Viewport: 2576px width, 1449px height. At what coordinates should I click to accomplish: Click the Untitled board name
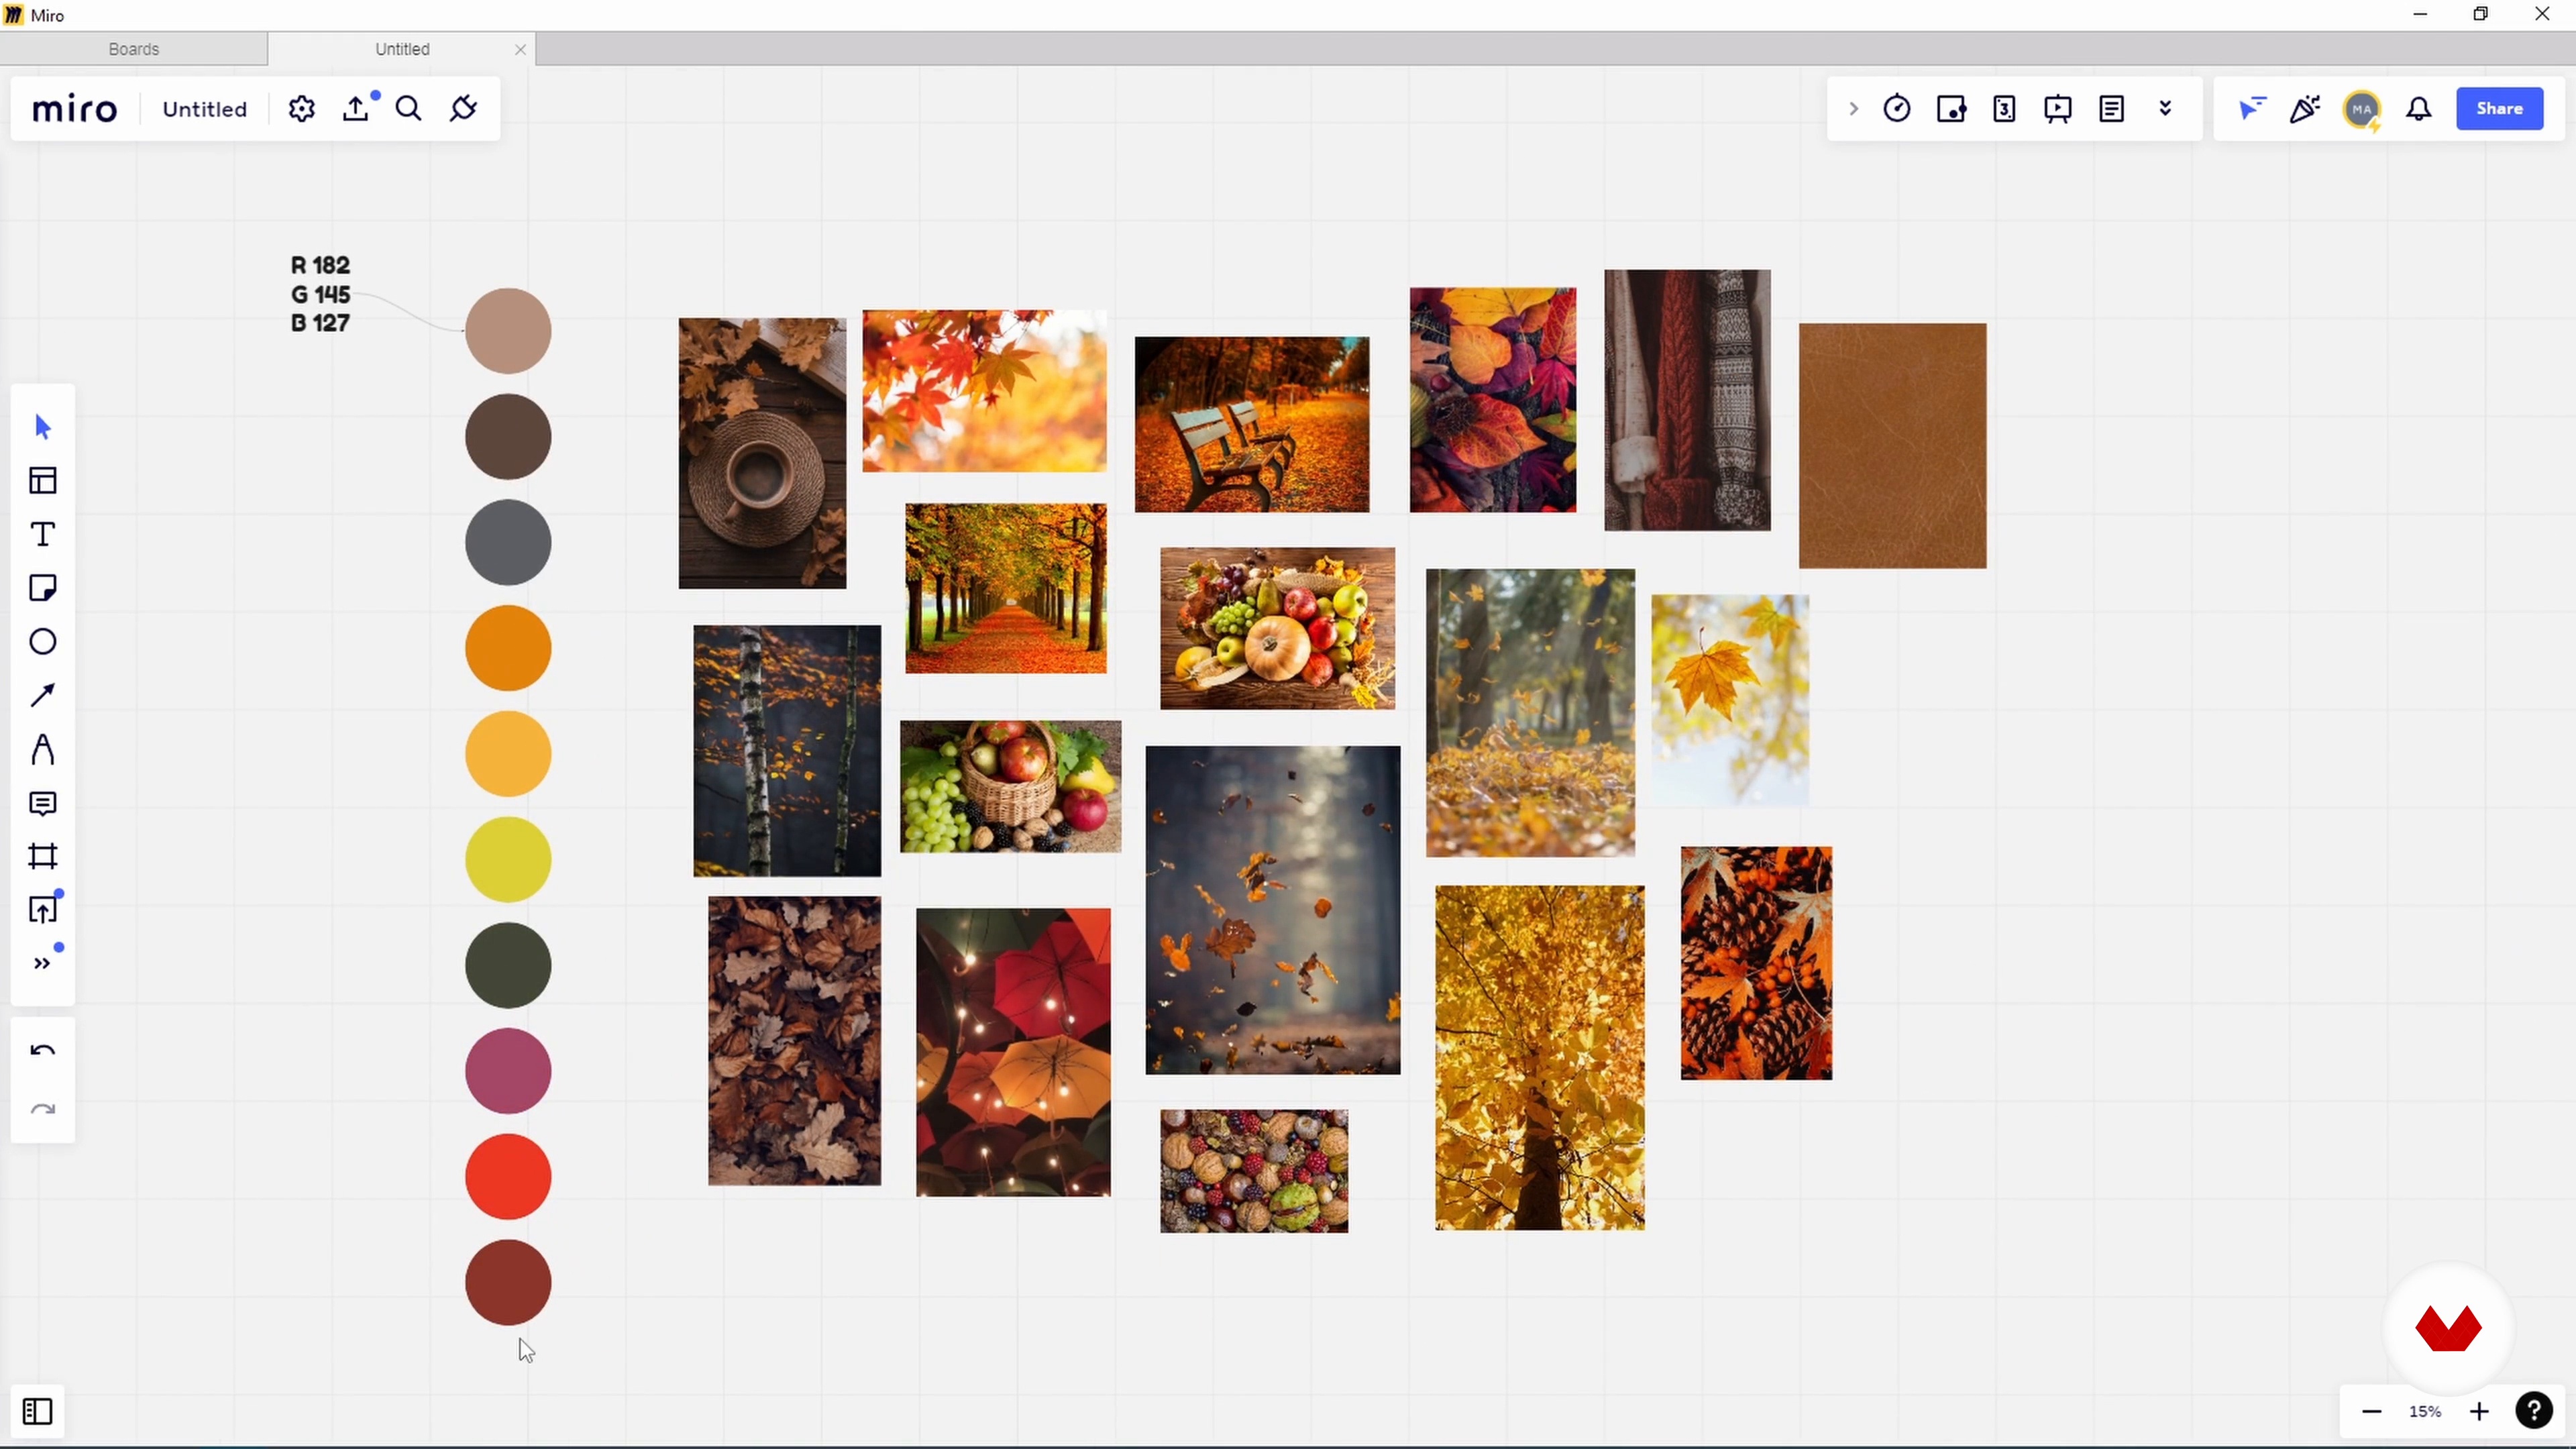tap(204, 109)
